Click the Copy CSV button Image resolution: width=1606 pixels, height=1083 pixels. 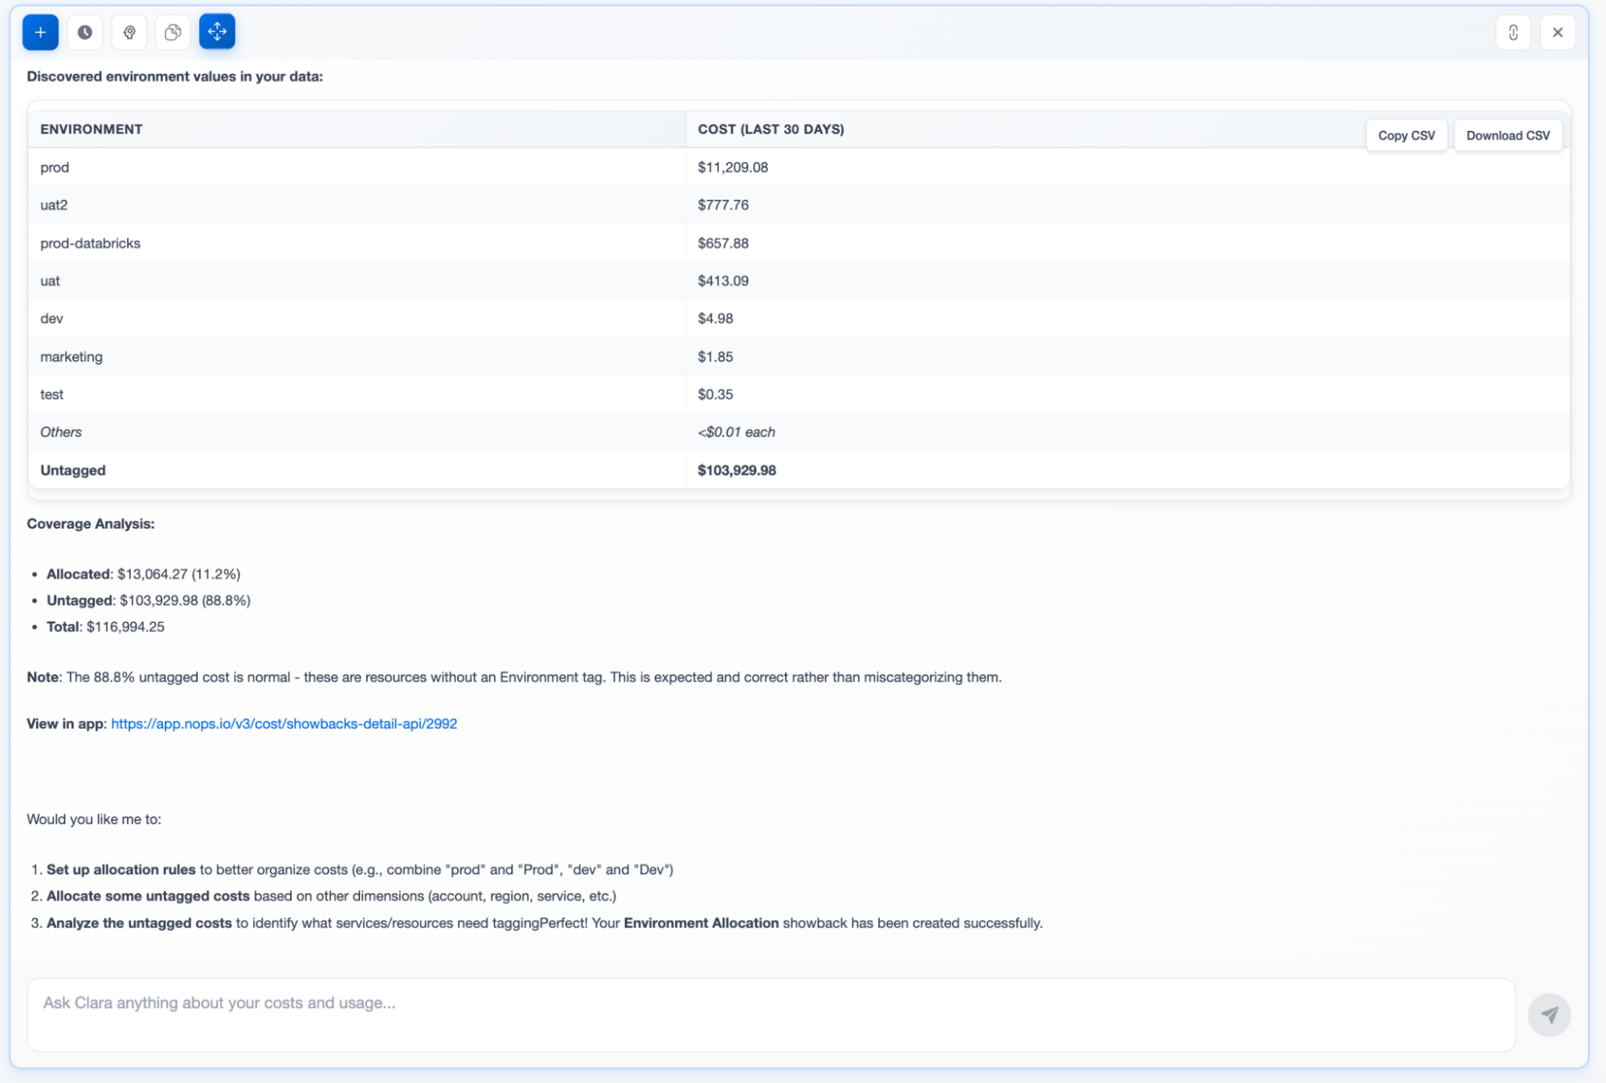pos(1406,135)
